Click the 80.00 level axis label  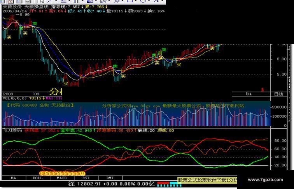pos(280,141)
